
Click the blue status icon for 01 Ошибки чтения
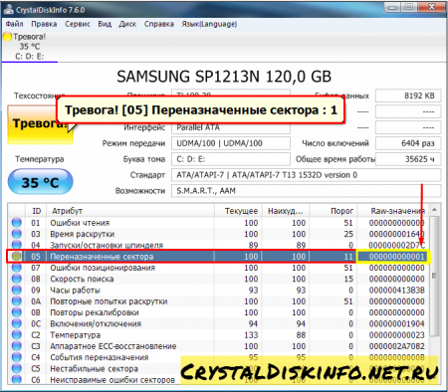(16, 223)
